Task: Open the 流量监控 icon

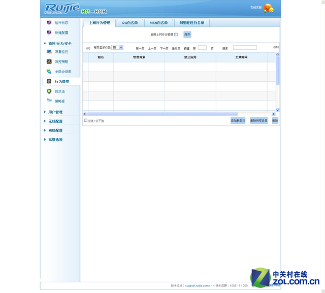Action: 49,52
